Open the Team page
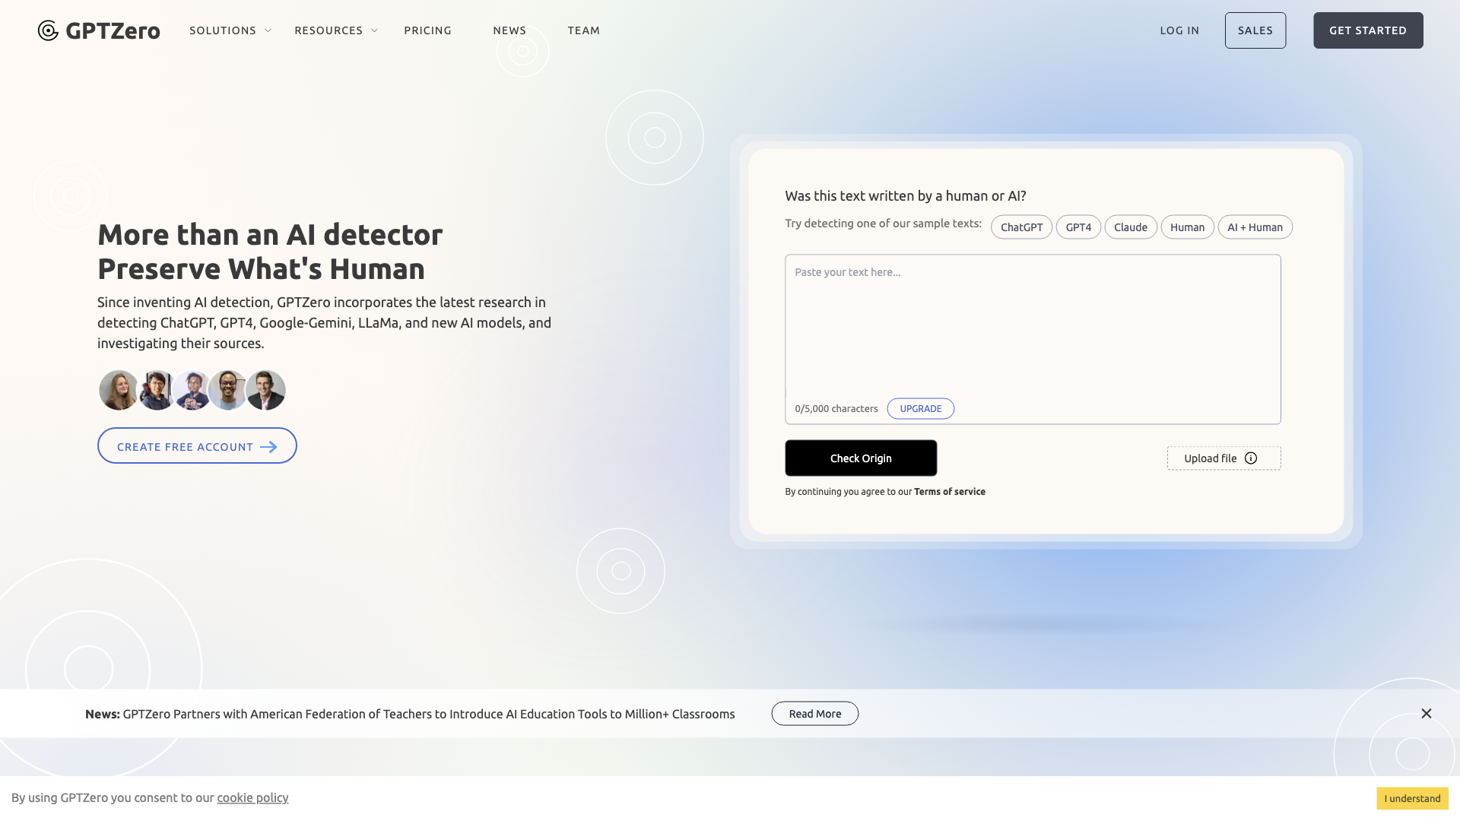This screenshot has height=821, width=1460. (583, 30)
